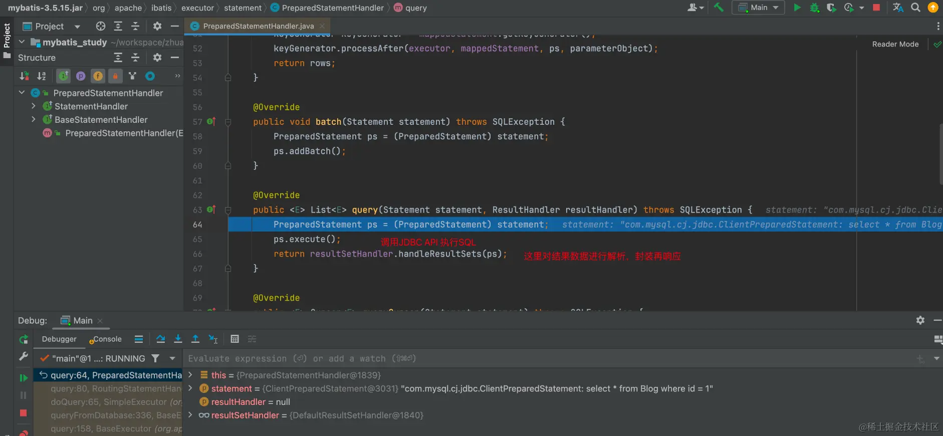Run to cursor in the debugger toolbar
The height and width of the screenshot is (436, 943).
pos(213,339)
